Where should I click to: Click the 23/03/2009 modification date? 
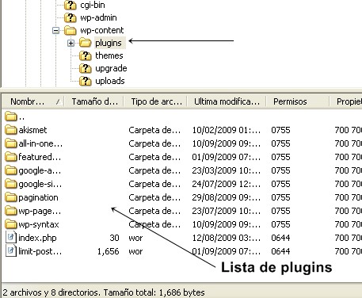[227, 170]
